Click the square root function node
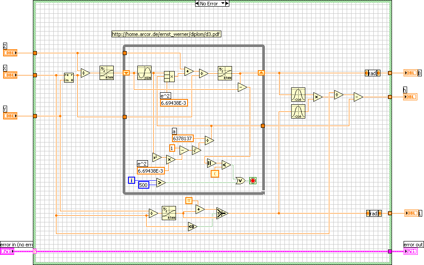This screenshot has width=424, height=265. click(196, 150)
